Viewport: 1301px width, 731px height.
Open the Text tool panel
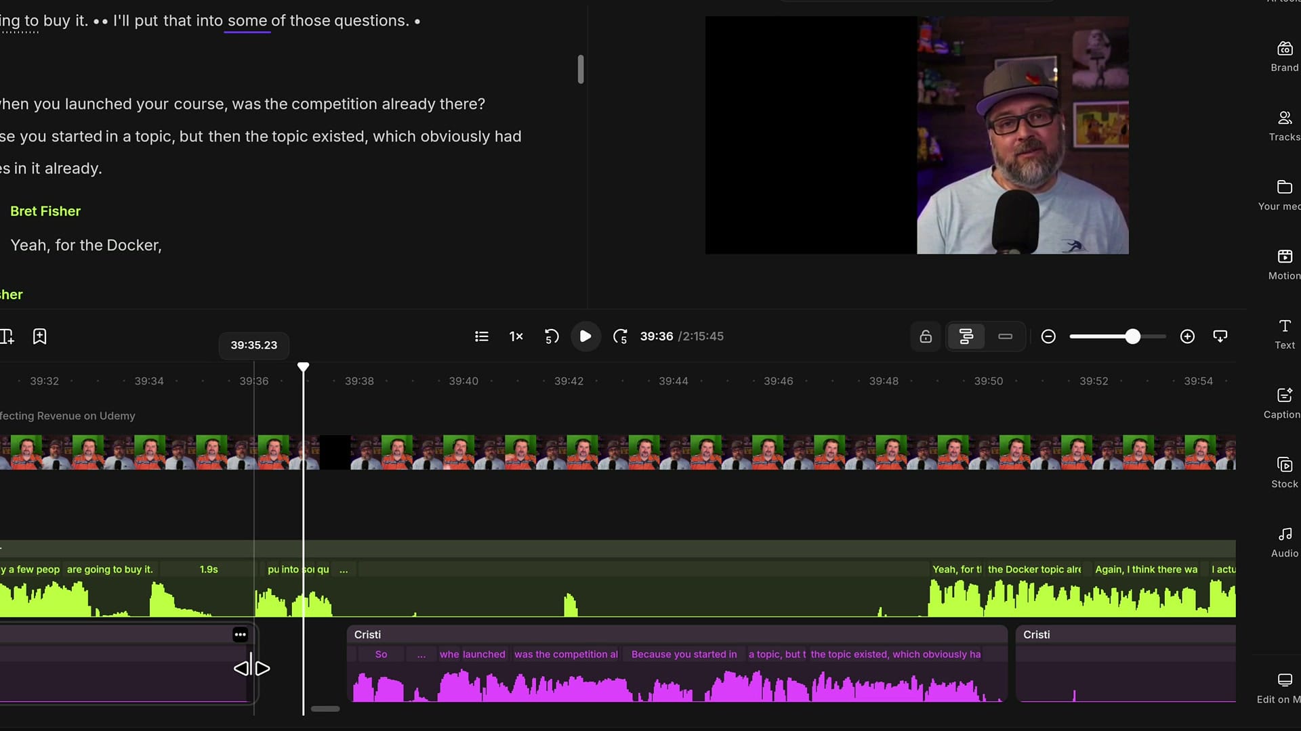[x=1284, y=334]
